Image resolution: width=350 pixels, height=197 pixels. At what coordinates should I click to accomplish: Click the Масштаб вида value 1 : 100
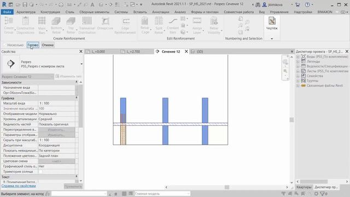point(57,103)
